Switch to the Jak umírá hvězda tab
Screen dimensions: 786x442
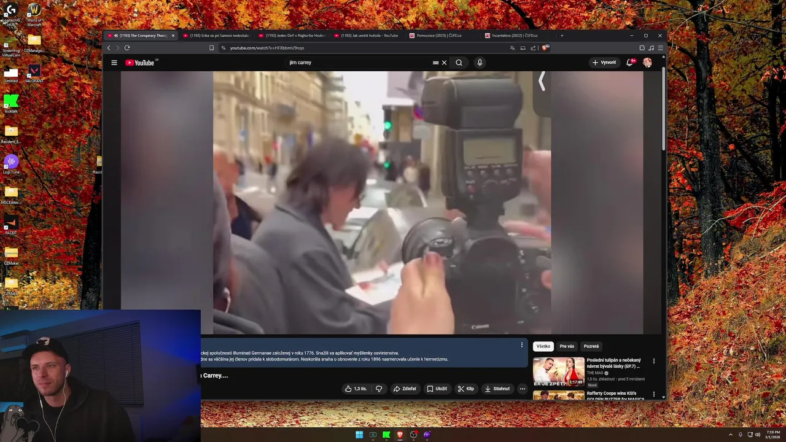(367, 36)
